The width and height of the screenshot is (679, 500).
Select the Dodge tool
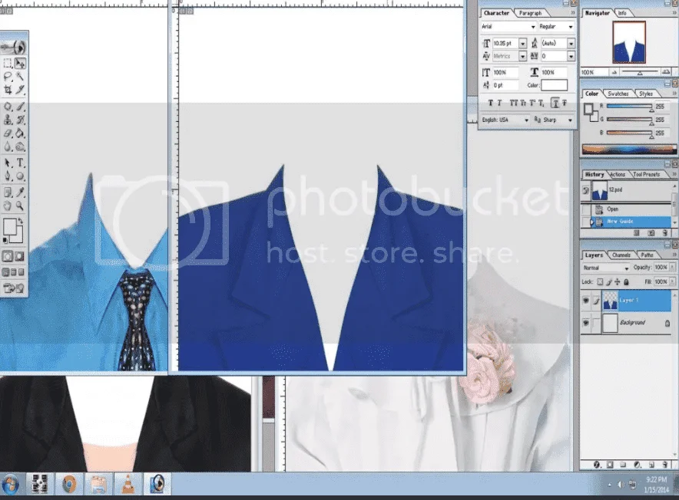click(20, 146)
